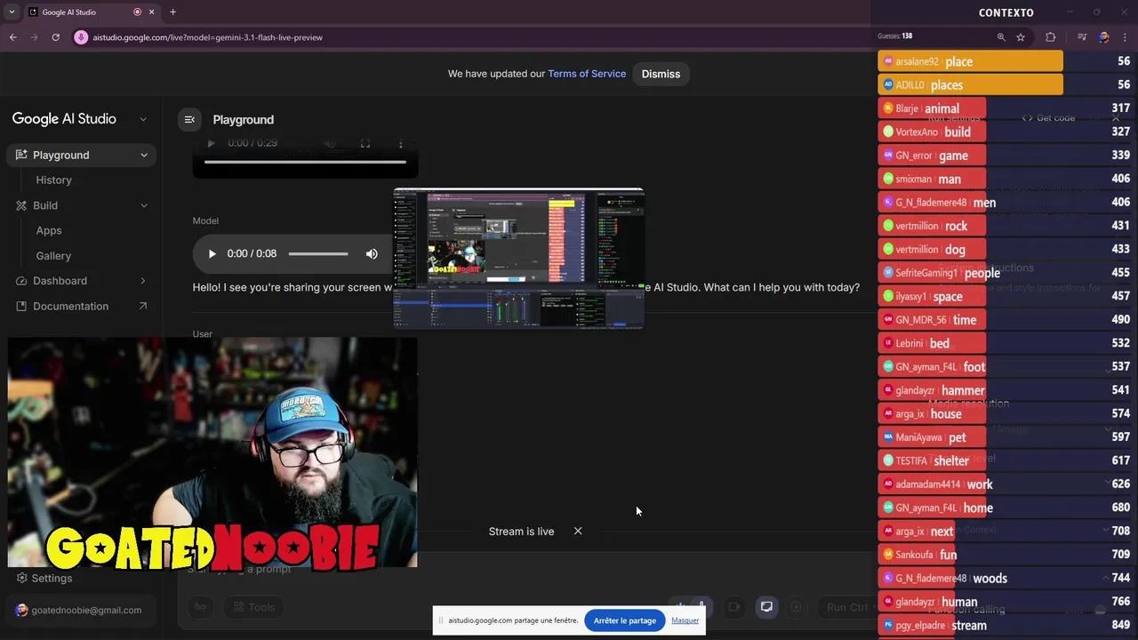Mute the Model audio clip volume icon

point(372,253)
